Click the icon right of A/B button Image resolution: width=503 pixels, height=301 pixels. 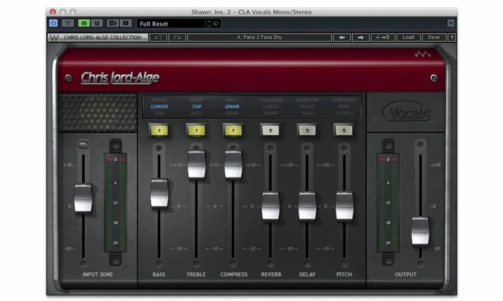pyautogui.click(x=125, y=23)
